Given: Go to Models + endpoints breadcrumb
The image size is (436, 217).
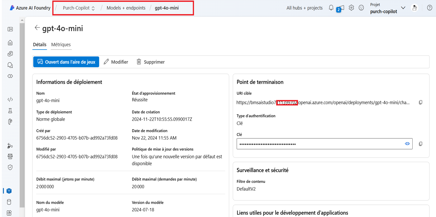Looking at the screenshot, I should pyautogui.click(x=126, y=8).
